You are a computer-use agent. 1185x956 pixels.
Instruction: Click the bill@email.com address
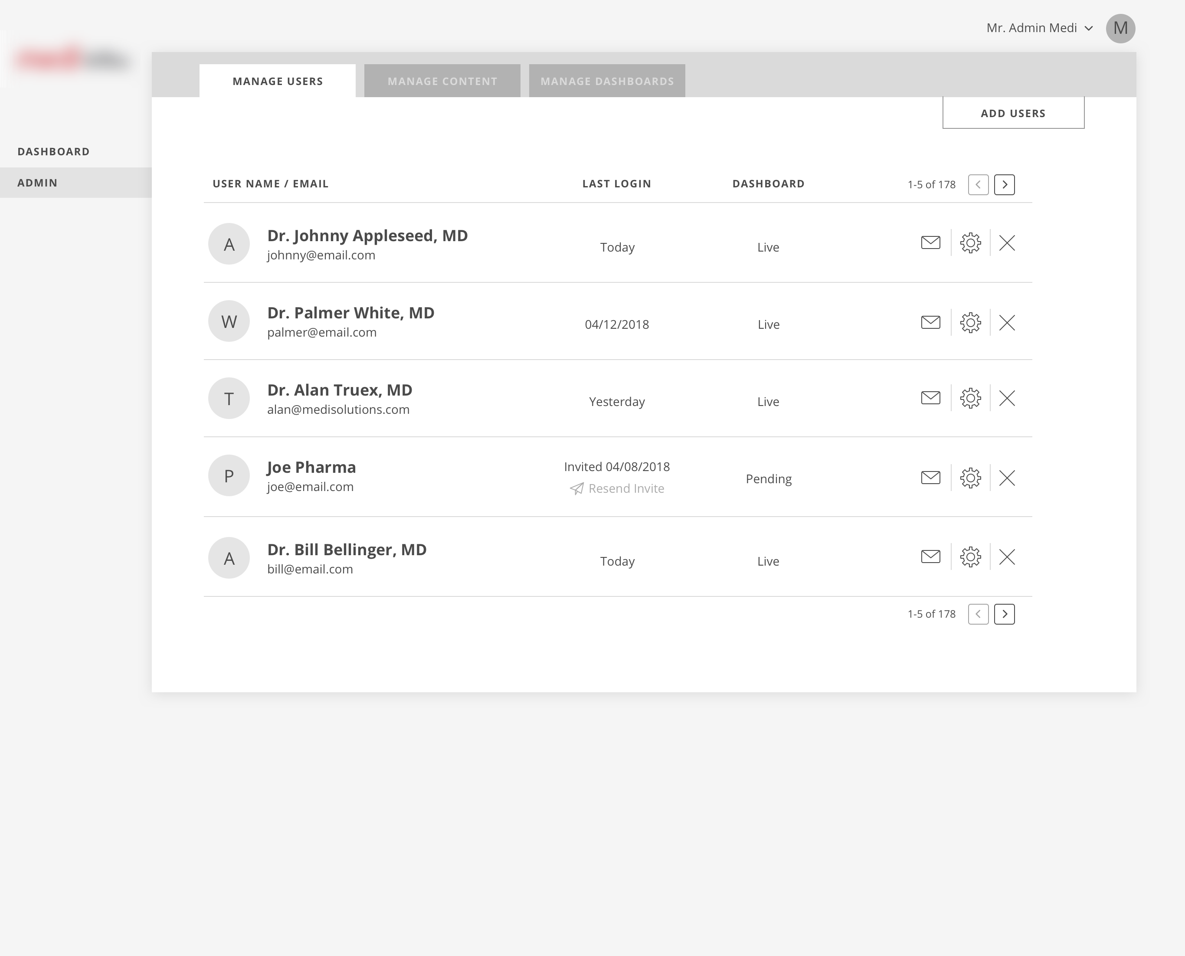click(310, 570)
